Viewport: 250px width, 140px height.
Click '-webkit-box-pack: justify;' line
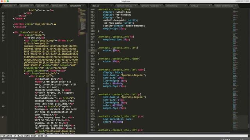coord(121,20)
